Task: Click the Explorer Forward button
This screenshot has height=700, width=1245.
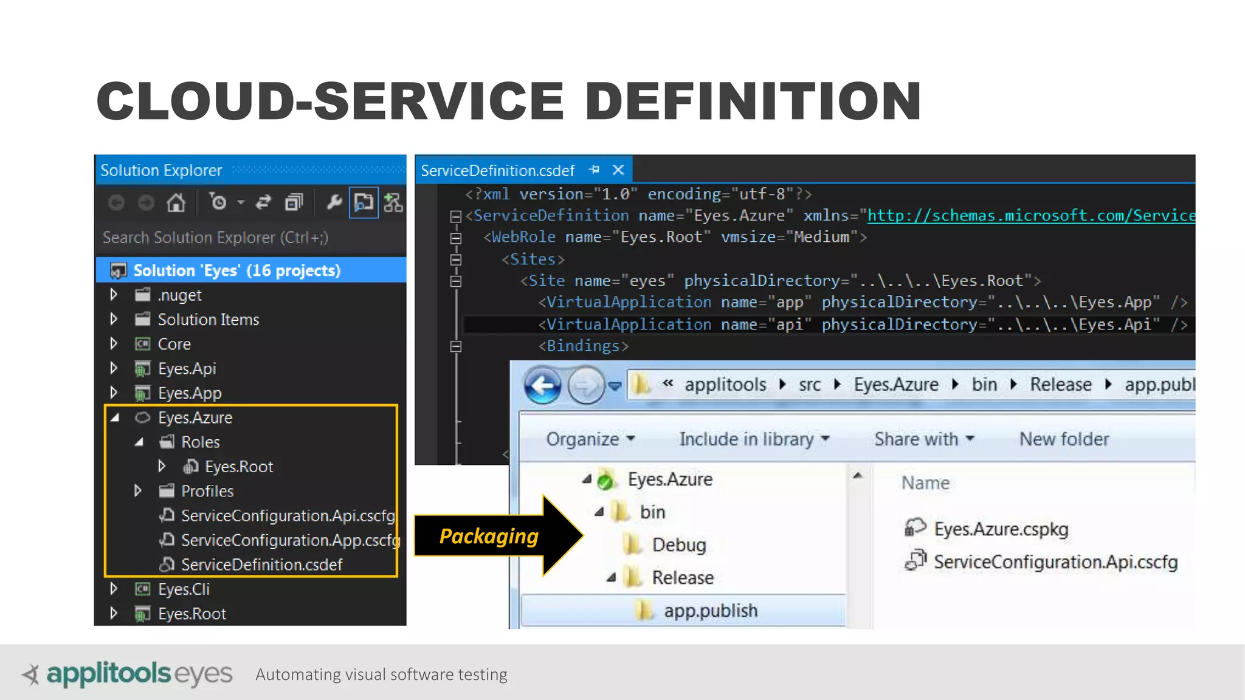Action: click(x=586, y=385)
